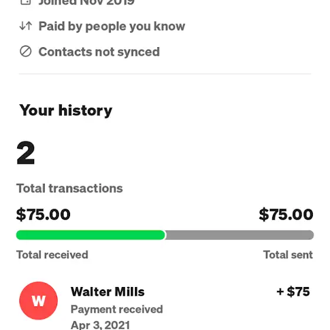The width and height of the screenshot is (330, 330).
Task: Tap the Joined Nov 2019 text
Action: click(87, 2)
